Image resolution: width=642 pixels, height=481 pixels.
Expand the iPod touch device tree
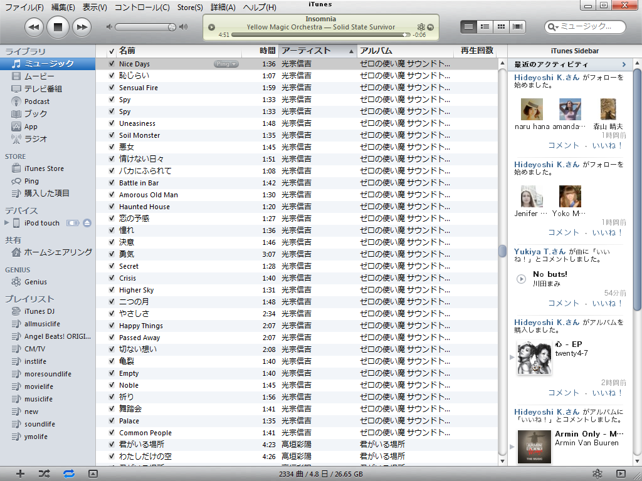point(6,223)
